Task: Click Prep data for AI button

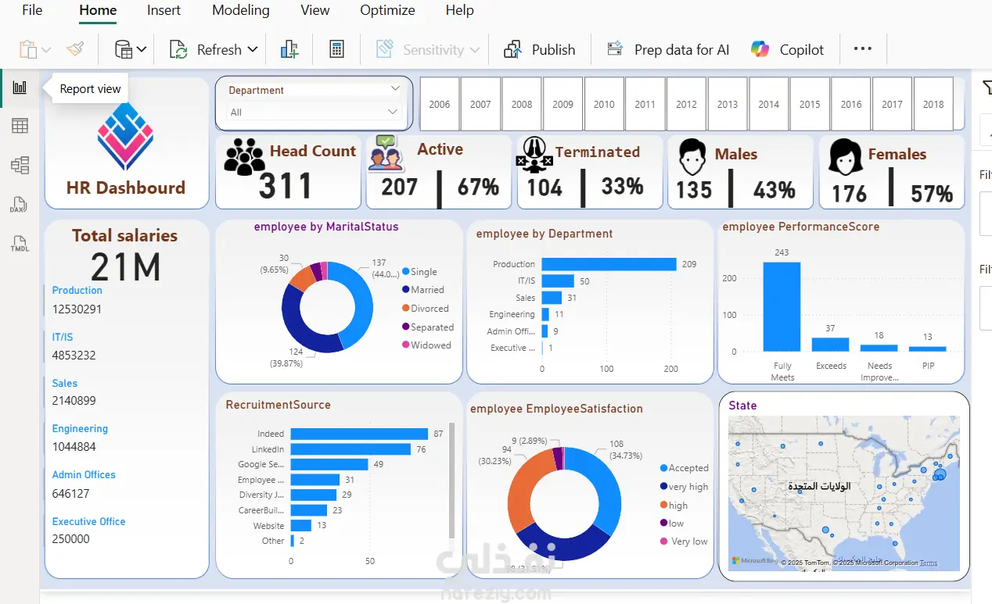Action: pos(668,49)
